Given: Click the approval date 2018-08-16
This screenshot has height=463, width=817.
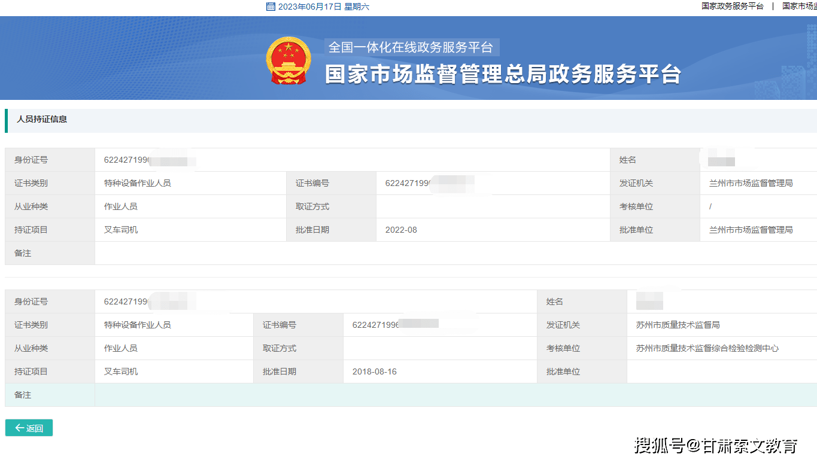Looking at the screenshot, I should [x=375, y=371].
